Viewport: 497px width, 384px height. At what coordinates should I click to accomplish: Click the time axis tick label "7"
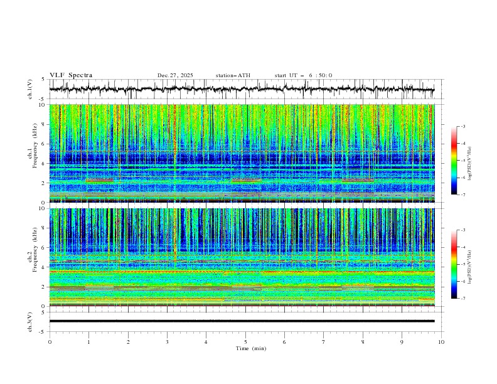coord(324,342)
